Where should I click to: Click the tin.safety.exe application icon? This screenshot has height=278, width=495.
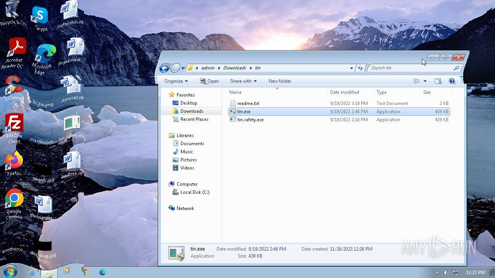point(232,120)
